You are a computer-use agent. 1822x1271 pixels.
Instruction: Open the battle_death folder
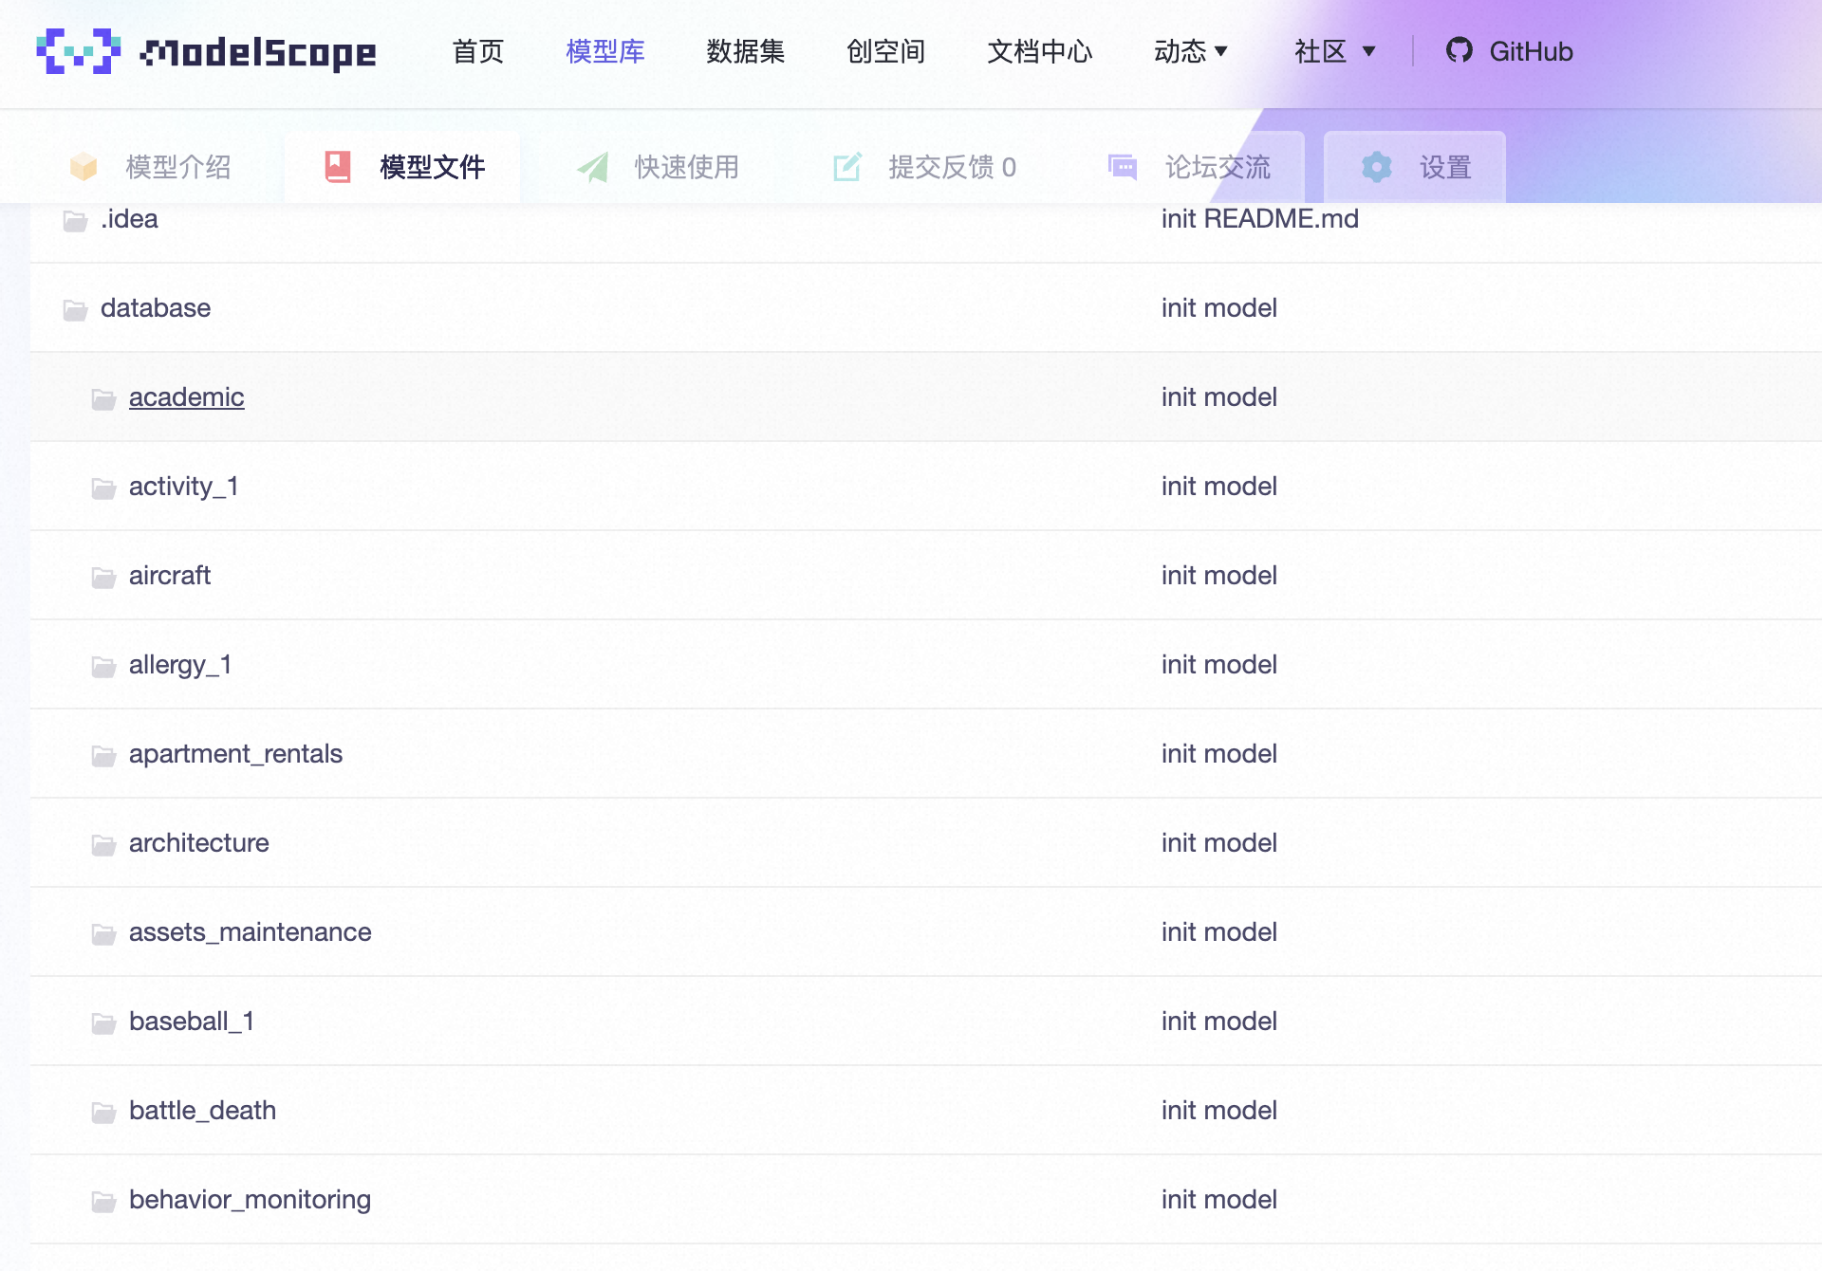pos(203,1111)
